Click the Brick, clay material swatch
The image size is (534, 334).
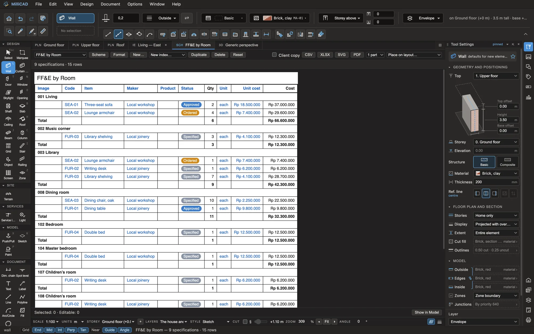(267, 18)
